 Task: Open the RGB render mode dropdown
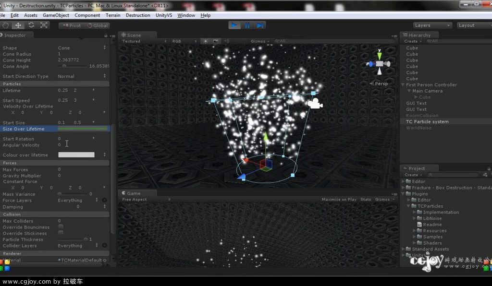pos(184,41)
